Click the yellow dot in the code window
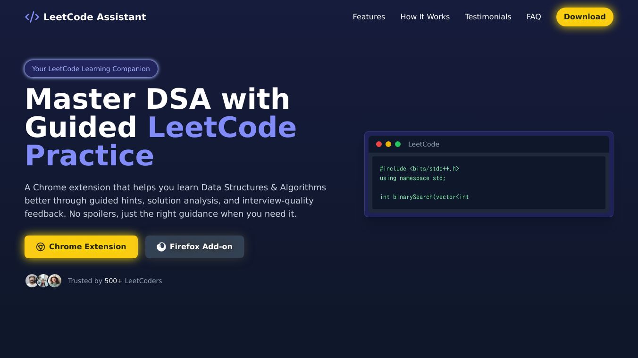This screenshot has height=358, width=638. tap(388, 144)
